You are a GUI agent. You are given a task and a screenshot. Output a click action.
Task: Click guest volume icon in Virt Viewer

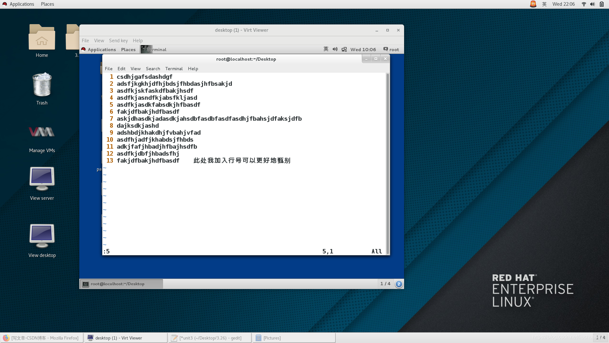point(335,49)
